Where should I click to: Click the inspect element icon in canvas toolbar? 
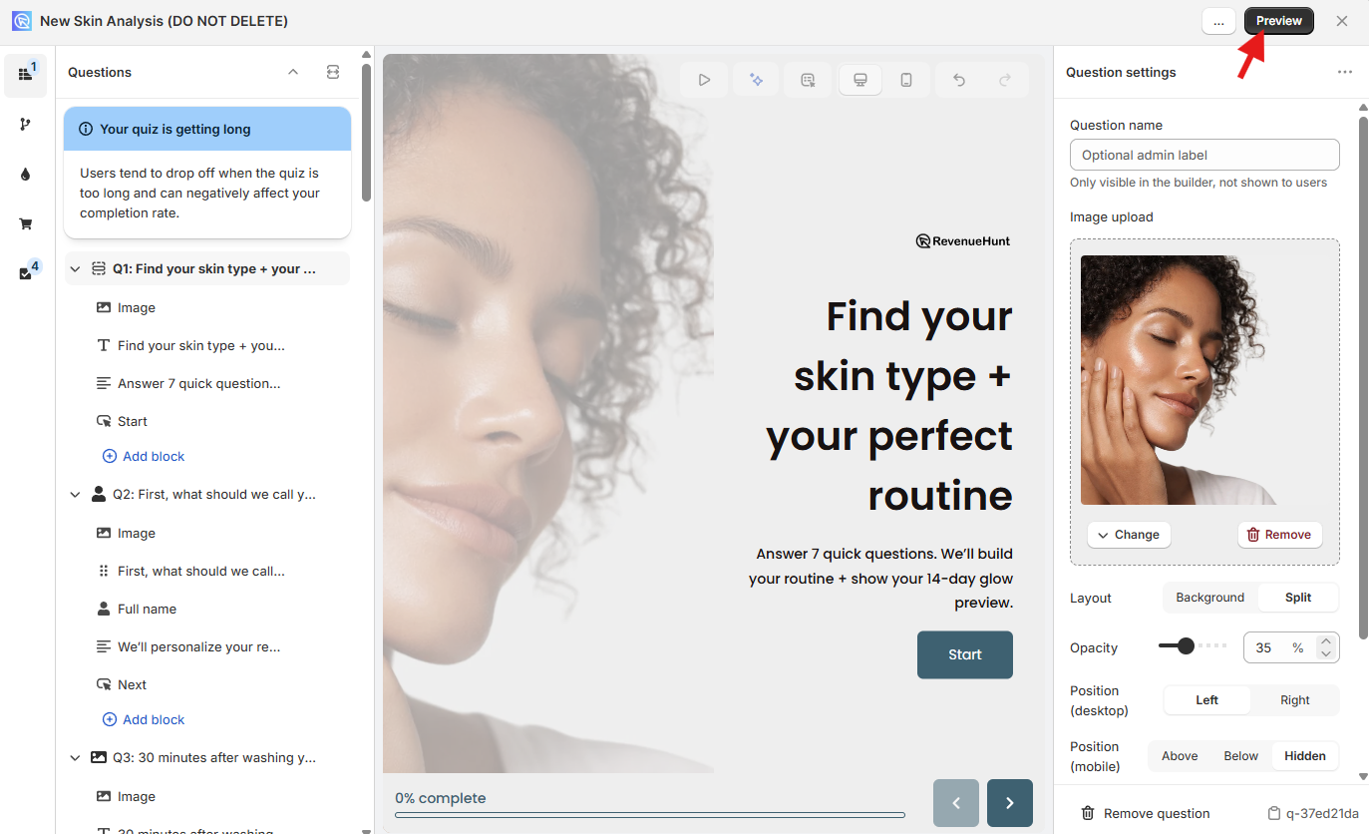click(x=808, y=80)
